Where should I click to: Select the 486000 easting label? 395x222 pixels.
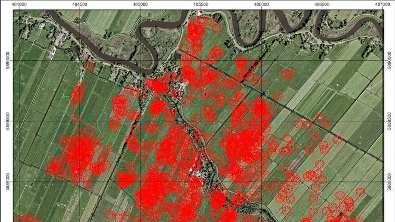click(261, 4)
